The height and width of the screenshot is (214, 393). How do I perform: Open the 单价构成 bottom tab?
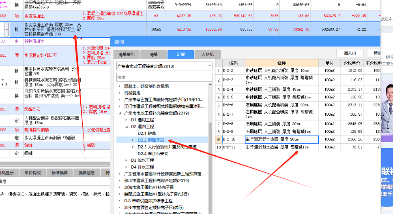tap(32, 173)
